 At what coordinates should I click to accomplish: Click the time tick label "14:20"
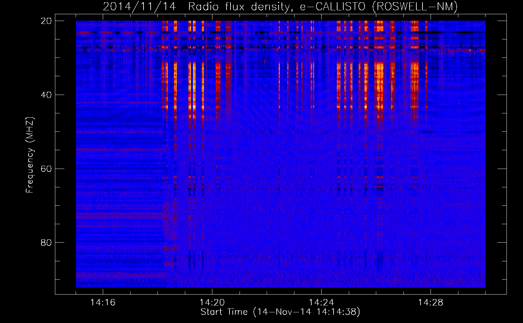pos(212,303)
